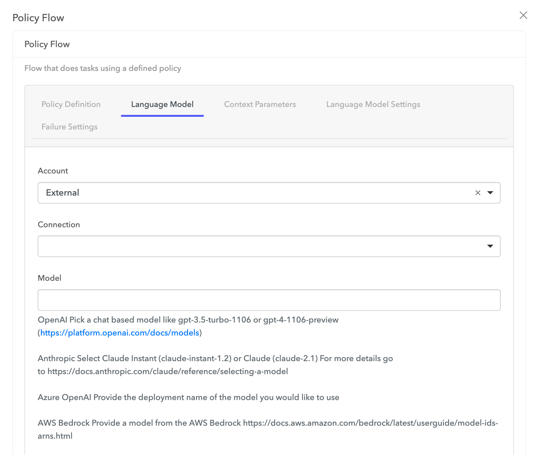Go to Language Model Settings tab
Screen dimensions: 539x464
click(373, 104)
